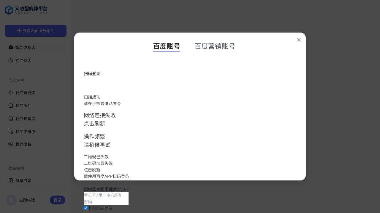Open 我的收益 in the sidebar

pyautogui.click(x=36, y=144)
